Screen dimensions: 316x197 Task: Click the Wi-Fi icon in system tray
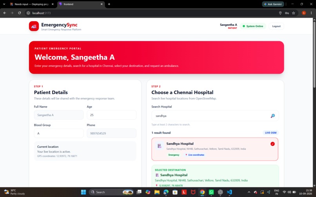pyautogui.click(x=284, y=192)
